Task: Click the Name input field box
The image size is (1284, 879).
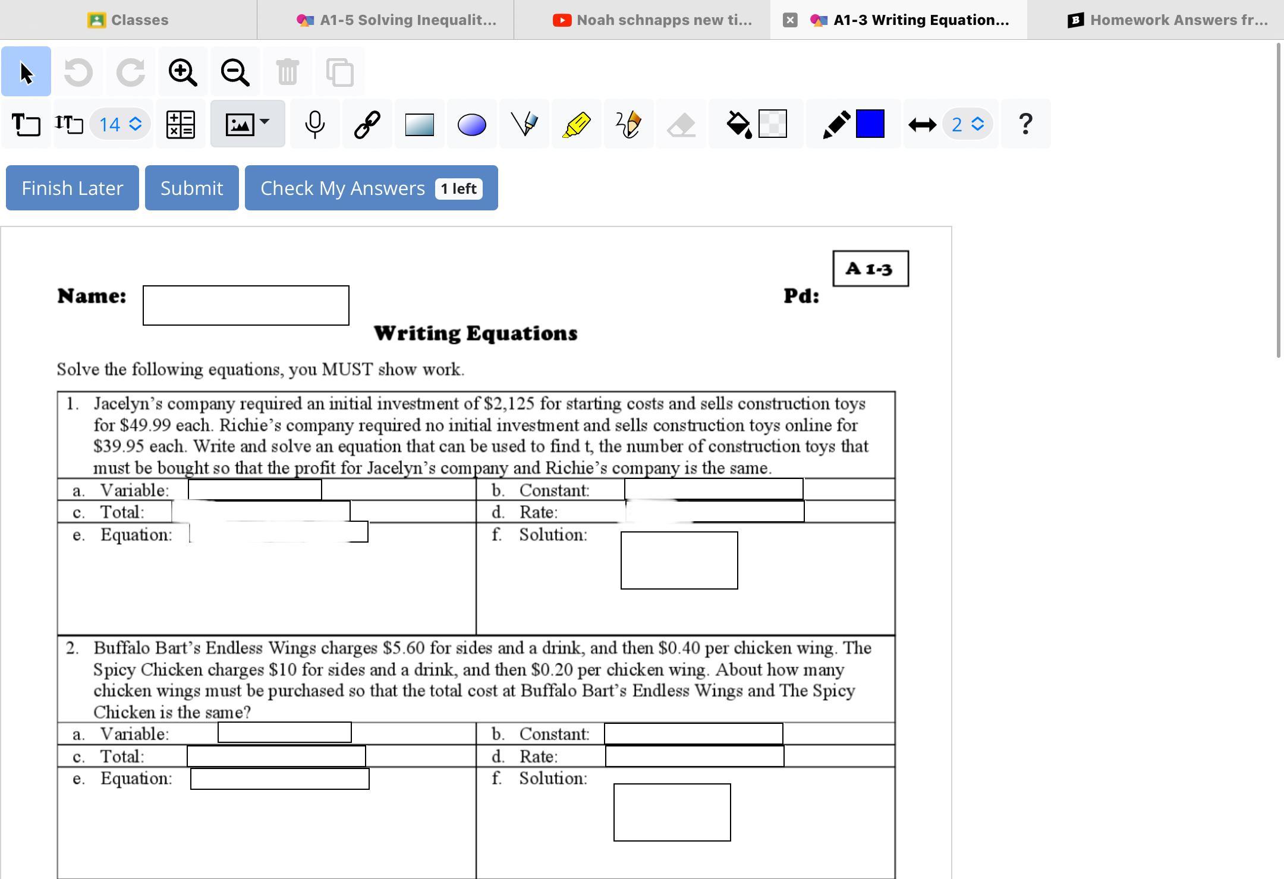Action: pos(246,305)
